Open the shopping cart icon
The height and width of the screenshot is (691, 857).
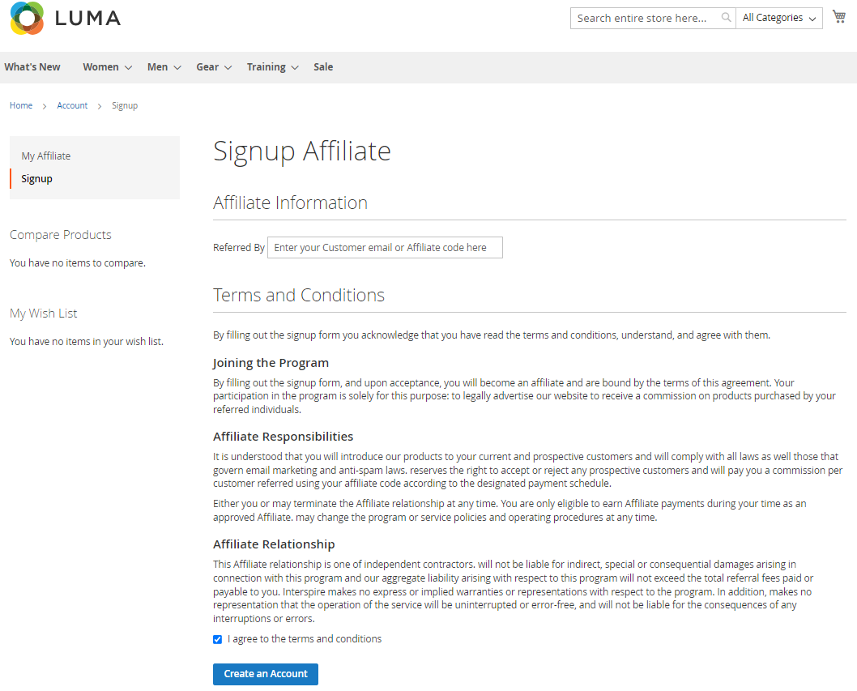[x=839, y=17]
